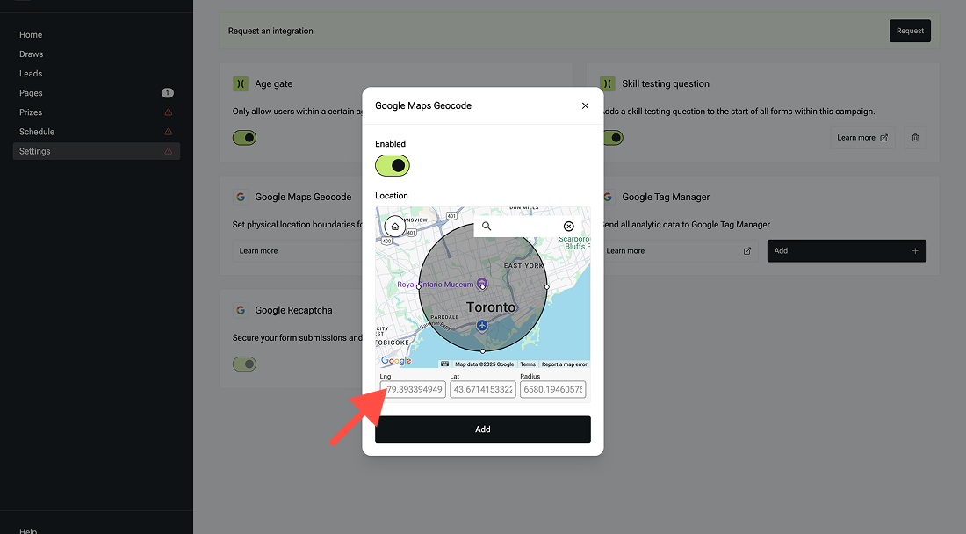The width and height of the screenshot is (966, 534).
Task: Open Pages in the sidebar
Action: point(31,93)
